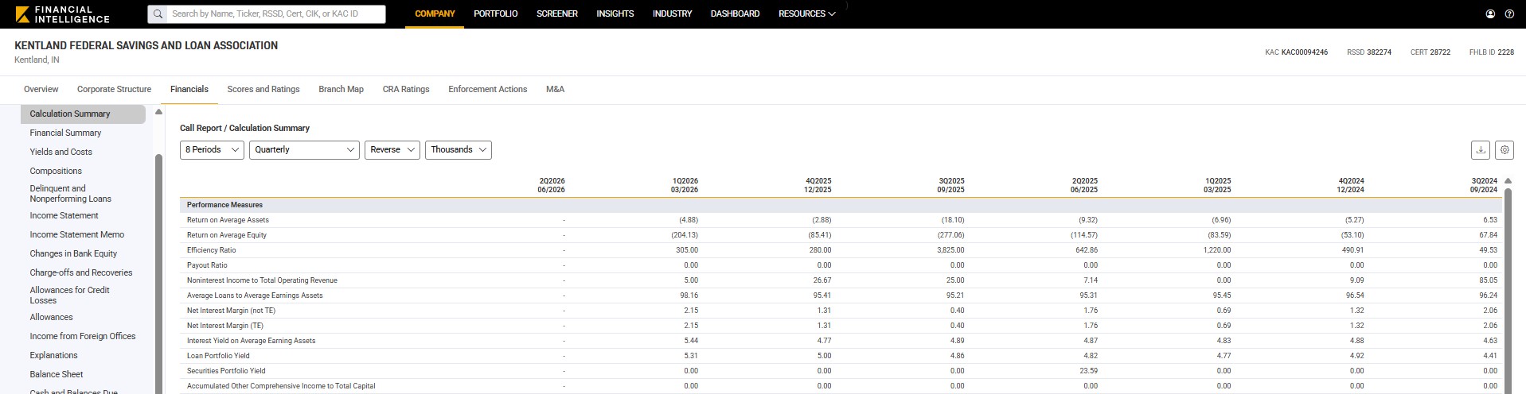This screenshot has height=394, width=1526.
Task: Open Explanations report in sidebar
Action: coord(53,355)
